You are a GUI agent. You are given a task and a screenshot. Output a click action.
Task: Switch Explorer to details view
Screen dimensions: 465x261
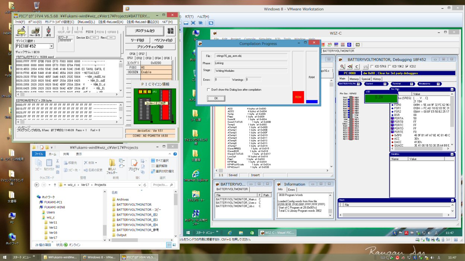169,245
